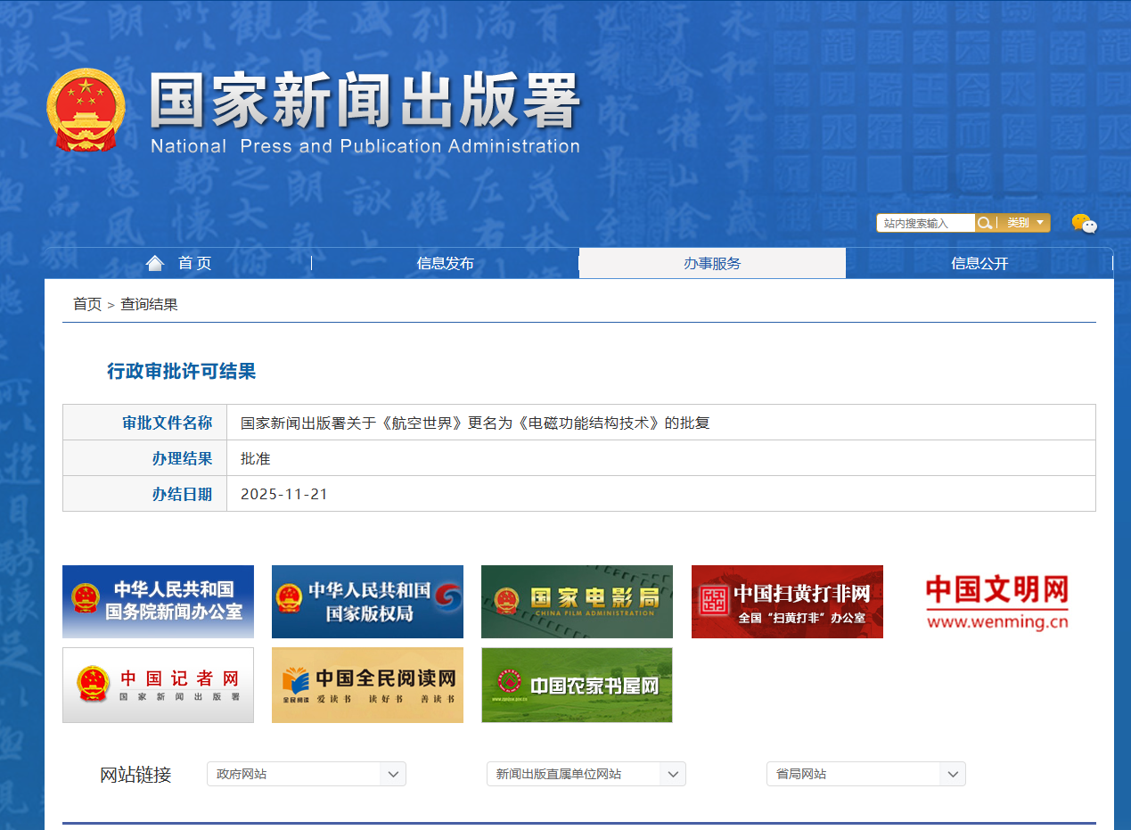1131x830 pixels.
Task: Go to the 信息发布 menu tab
Action: [x=445, y=263]
